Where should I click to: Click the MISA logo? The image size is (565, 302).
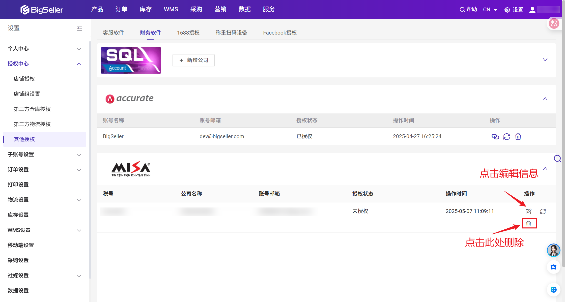click(x=131, y=169)
